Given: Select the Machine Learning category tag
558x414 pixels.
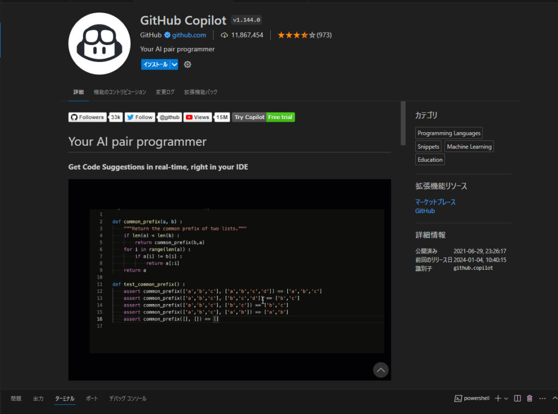Looking at the screenshot, I should pos(469,146).
